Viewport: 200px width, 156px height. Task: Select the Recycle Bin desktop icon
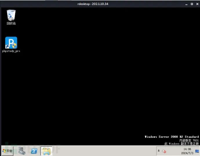(x=11, y=17)
